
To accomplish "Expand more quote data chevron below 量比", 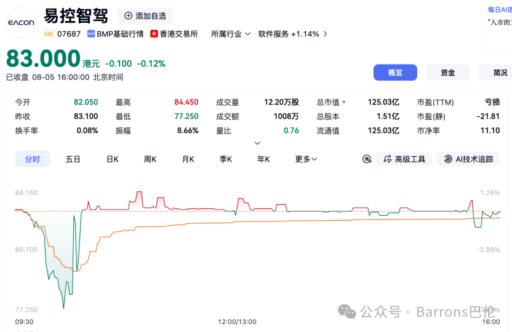I will tap(257, 143).
